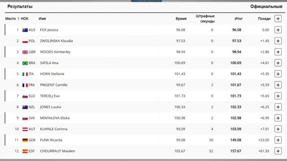Click NOC code SVK
287x161 pixels.
(x=32, y=118)
